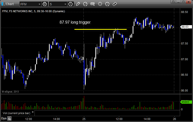
Task: Click the tallest red volume bar
Action: click(x=84, y=103)
